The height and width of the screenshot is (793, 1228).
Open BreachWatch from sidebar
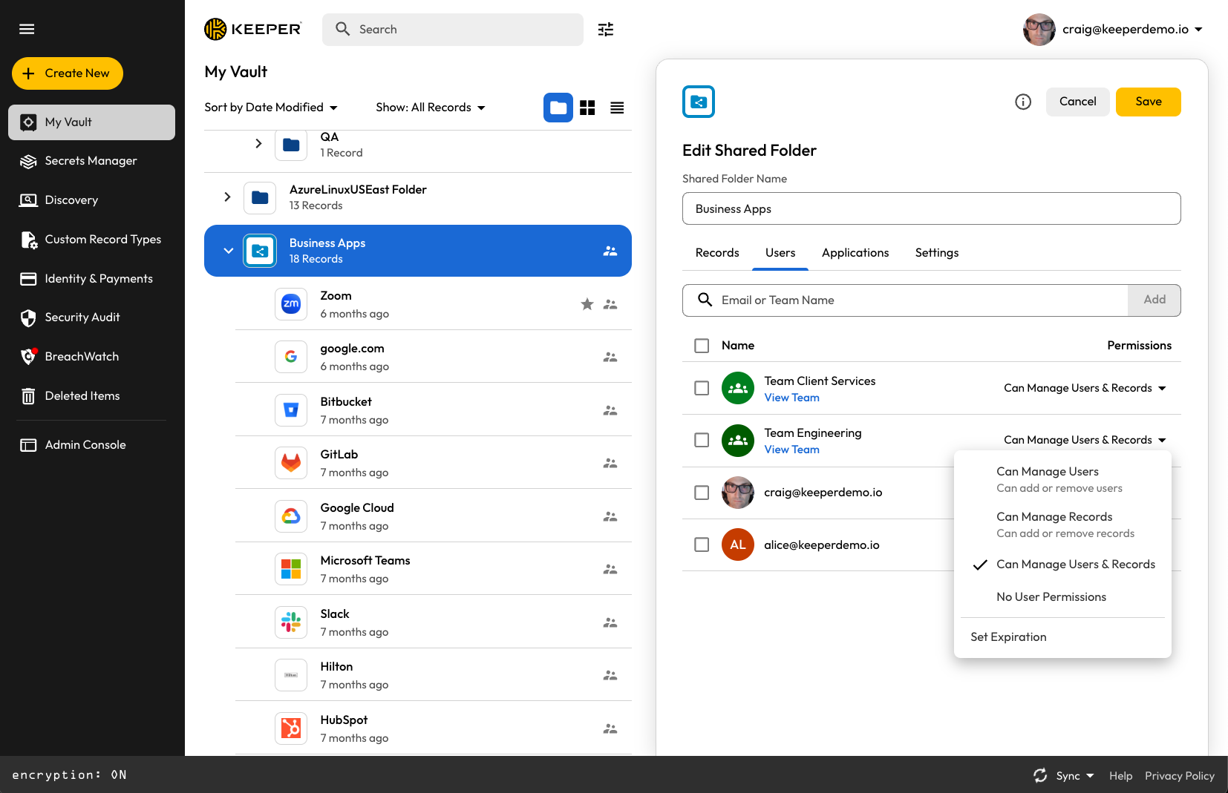82,357
